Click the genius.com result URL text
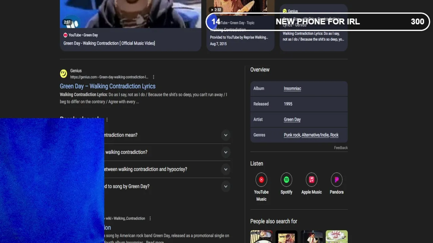Image resolution: width=433 pixels, height=243 pixels. click(x=109, y=77)
